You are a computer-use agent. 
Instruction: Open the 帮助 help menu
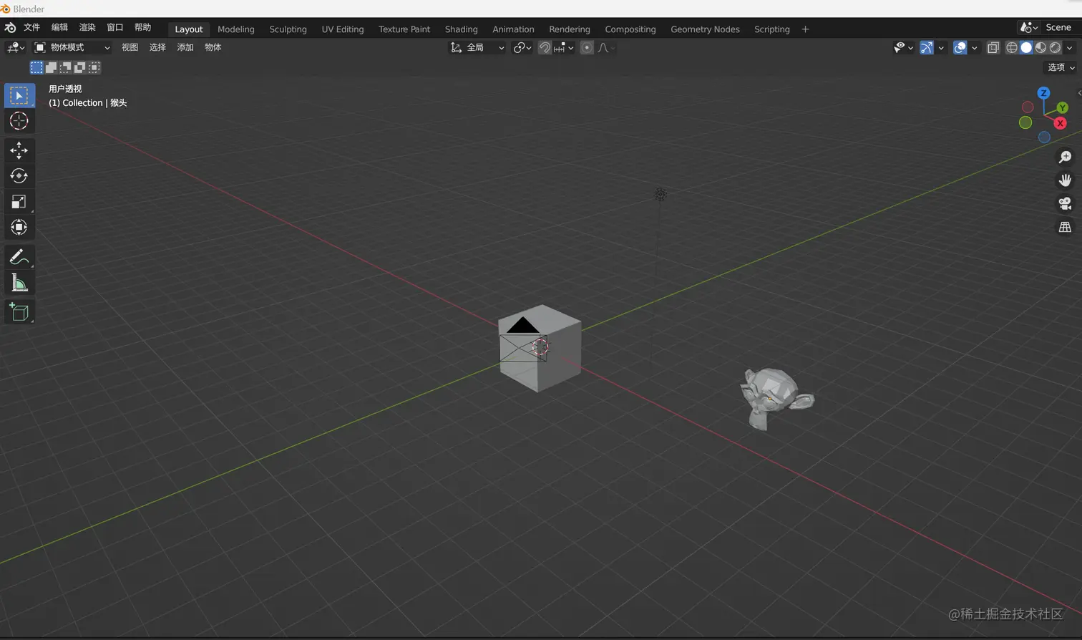pos(142,27)
